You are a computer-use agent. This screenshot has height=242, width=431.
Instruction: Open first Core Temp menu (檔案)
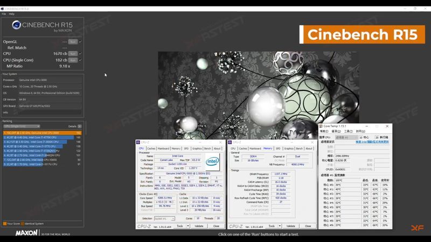click(324, 131)
